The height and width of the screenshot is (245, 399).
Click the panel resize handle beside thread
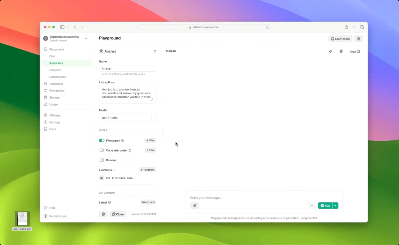point(163,134)
